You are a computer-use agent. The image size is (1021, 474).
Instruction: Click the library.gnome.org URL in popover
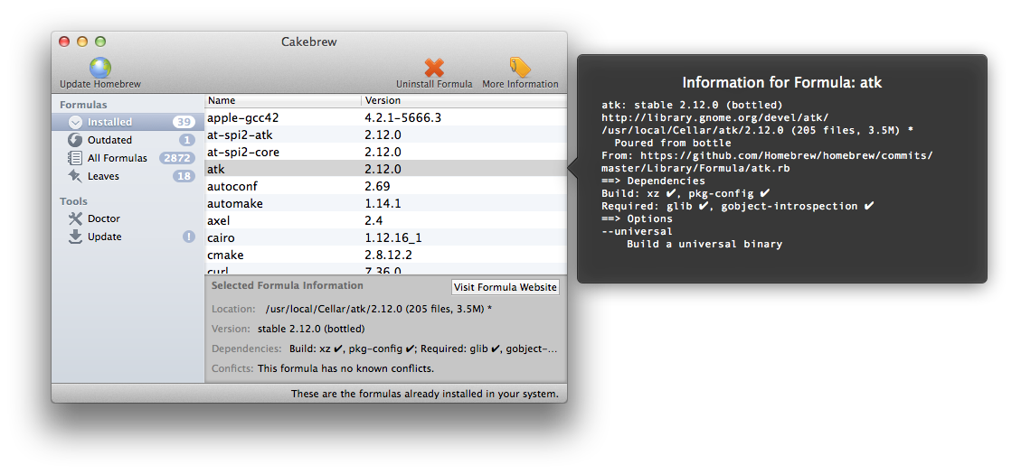coord(715,117)
